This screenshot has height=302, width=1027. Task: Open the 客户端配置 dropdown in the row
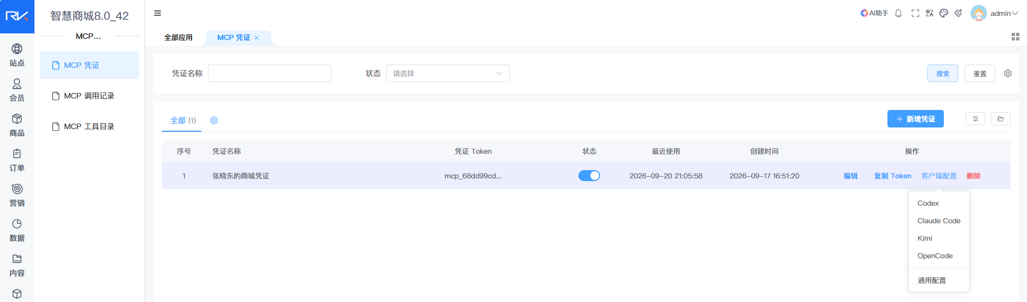[939, 176]
